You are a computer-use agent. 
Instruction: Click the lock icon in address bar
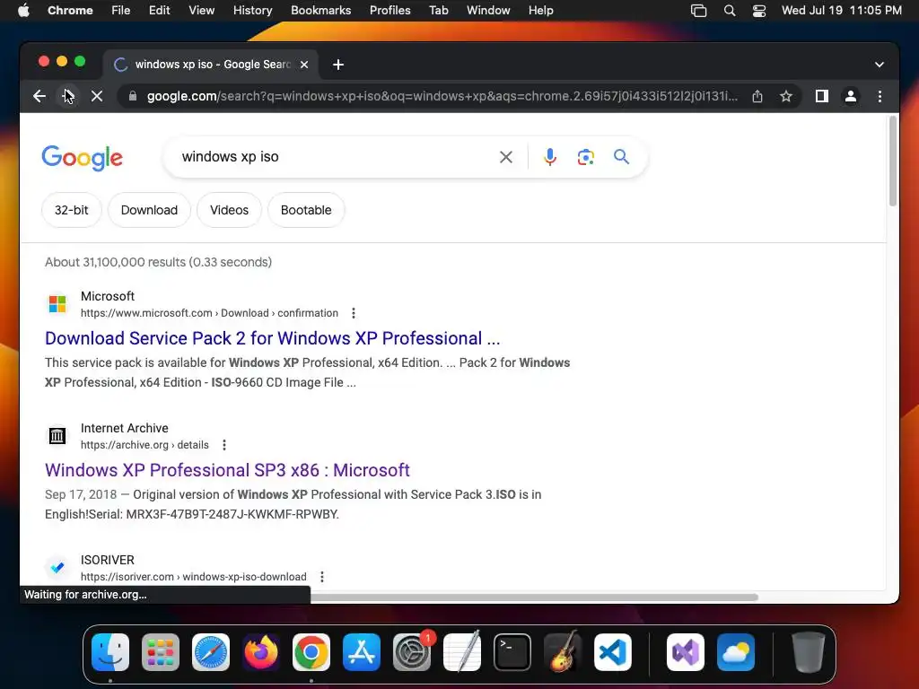coord(133,96)
